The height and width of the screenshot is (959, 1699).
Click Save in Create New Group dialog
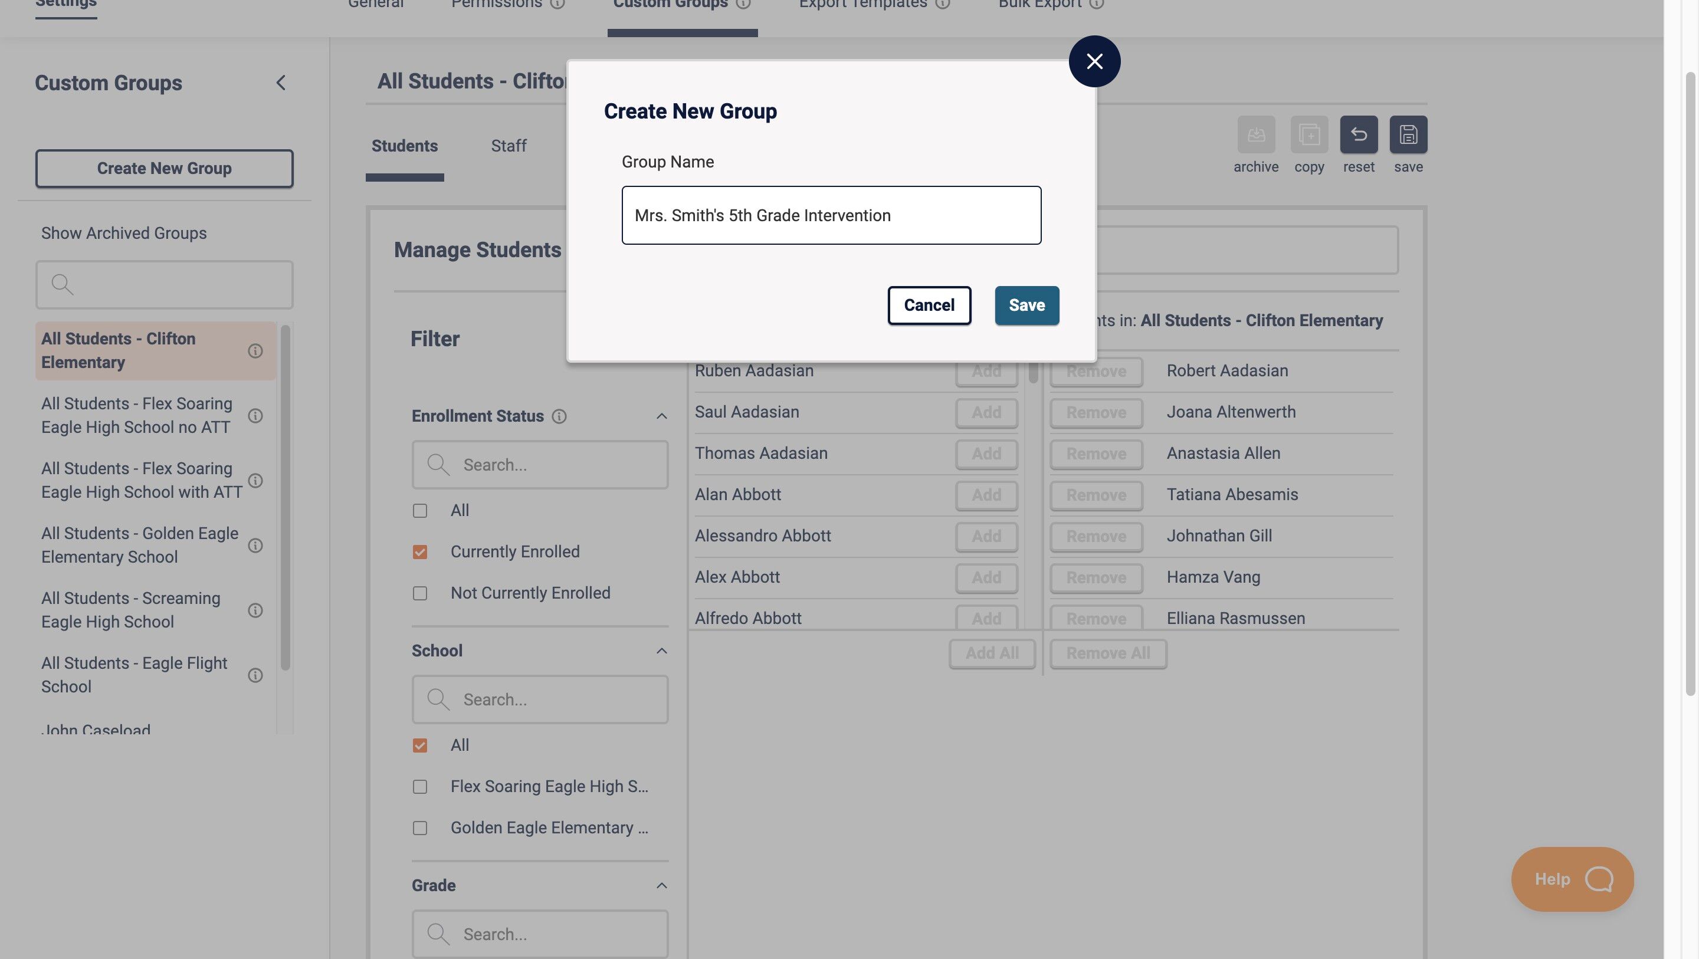coord(1026,306)
